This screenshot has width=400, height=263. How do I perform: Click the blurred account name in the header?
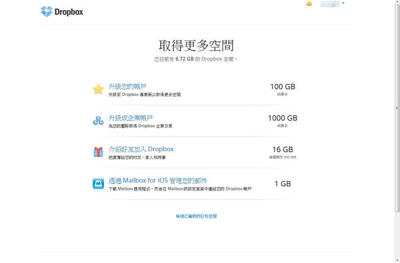pos(330,4)
